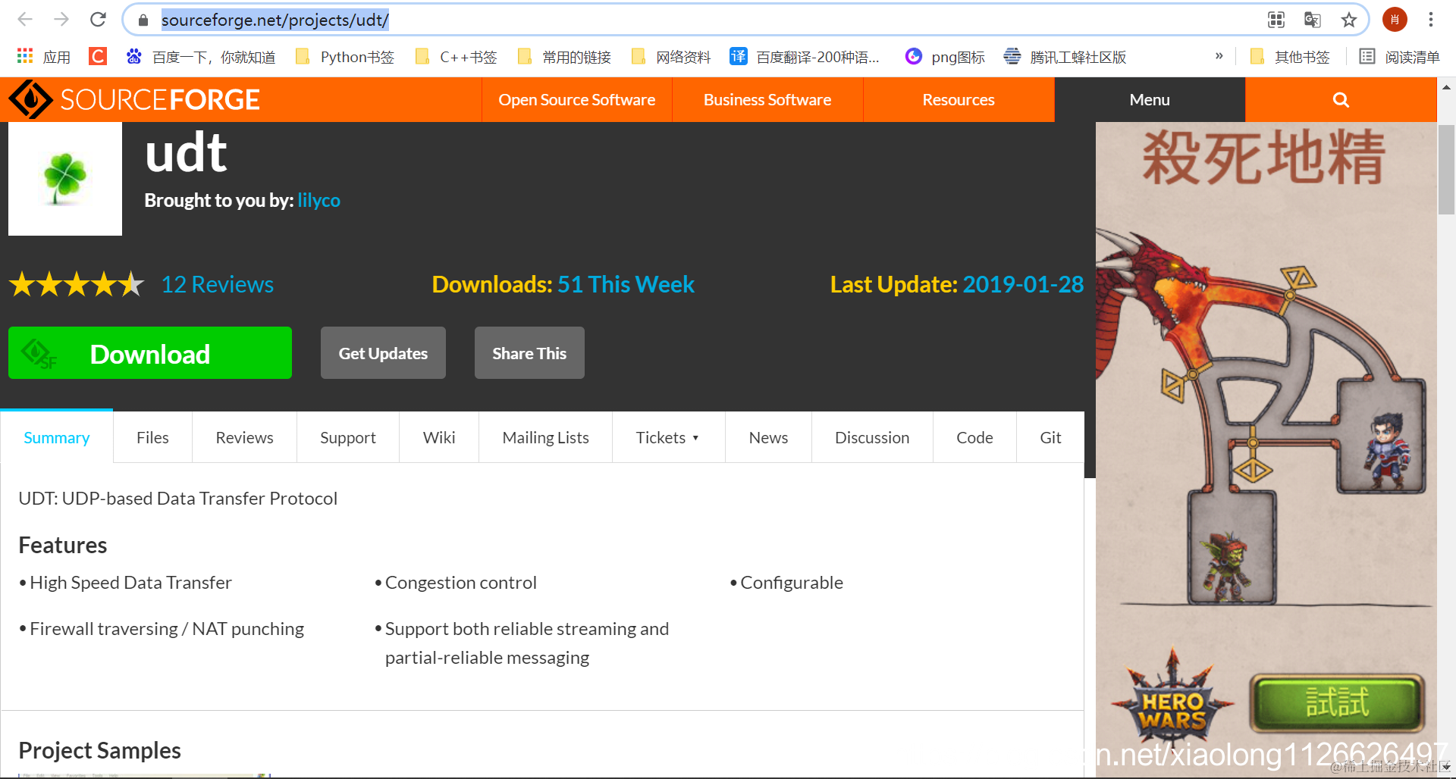This screenshot has height=779, width=1456.
Task: Open the QR code icon in address bar
Action: click(x=1276, y=20)
